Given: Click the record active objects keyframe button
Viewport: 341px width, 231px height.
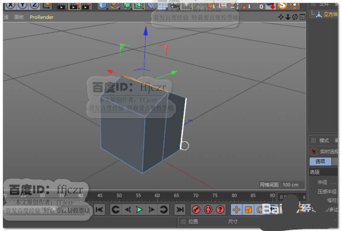Looking at the screenshot, I should tap(196, 210).
